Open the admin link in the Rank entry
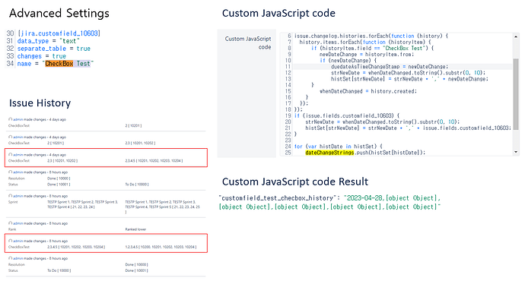Image resolution: width=525 pixels, height=281 pixels. pos(18,223)
